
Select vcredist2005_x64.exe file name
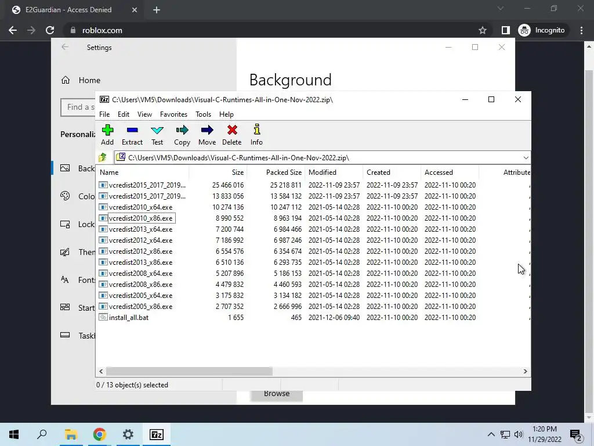140,296
